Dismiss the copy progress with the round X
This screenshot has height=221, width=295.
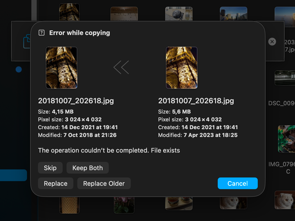tap(272, 42)
